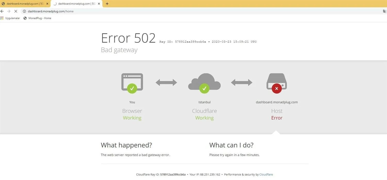Open the Uygulamalar bookmarks shortcut
The width and height of the screenshot is (387, 180).
tap(10, 18)
